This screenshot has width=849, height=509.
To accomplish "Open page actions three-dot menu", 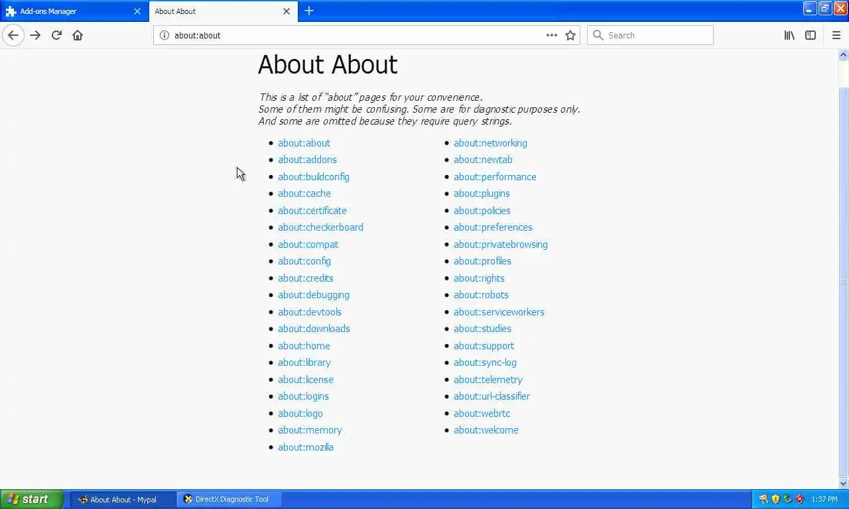I will pyautogui.click(x=552, y=35).
